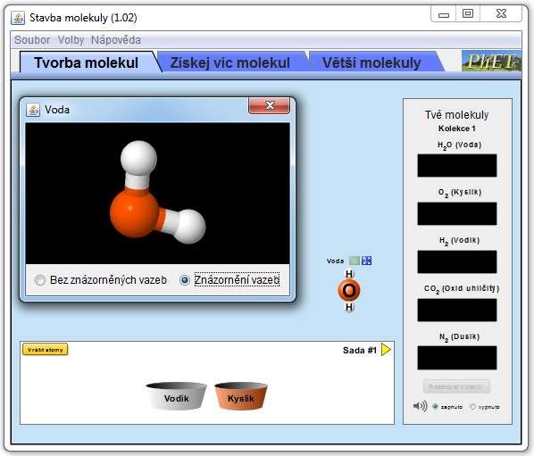Image resolution: width=534 pixels, height=456 pixels.
Task: Turn sound on with zapnuto radio
Action: tap(435, 407)
